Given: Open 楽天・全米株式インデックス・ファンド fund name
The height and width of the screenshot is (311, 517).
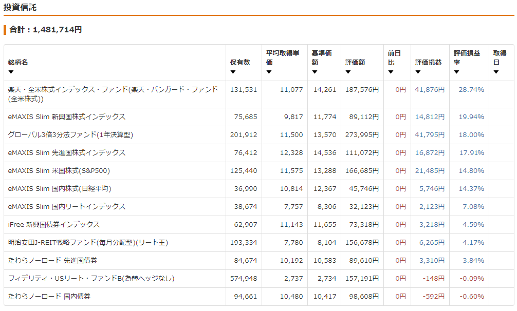Looking at the screenshot, I should [113, 94].
